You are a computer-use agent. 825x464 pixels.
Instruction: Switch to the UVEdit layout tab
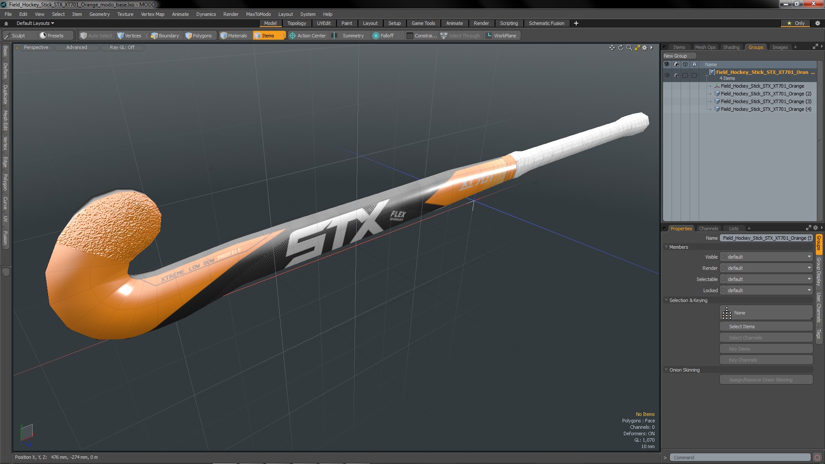point(324,23)
